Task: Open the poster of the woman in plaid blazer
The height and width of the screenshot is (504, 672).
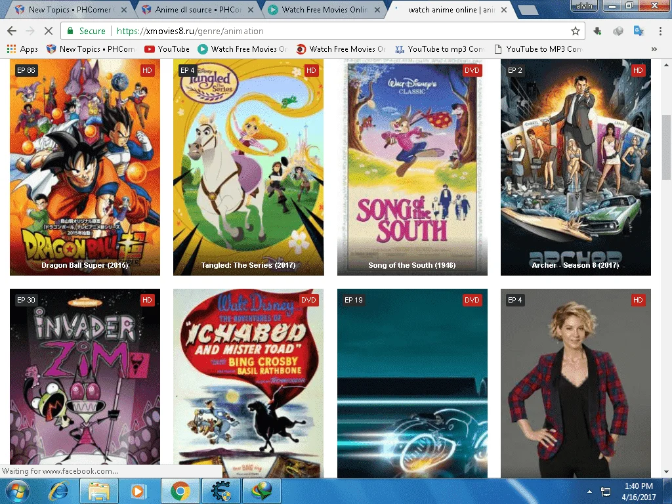Action: click(576, 383)
